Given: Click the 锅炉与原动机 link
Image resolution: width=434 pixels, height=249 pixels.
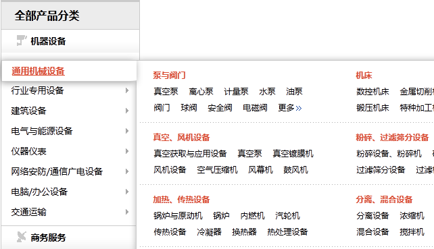Looking at the screenshot, I should point(178,215).
